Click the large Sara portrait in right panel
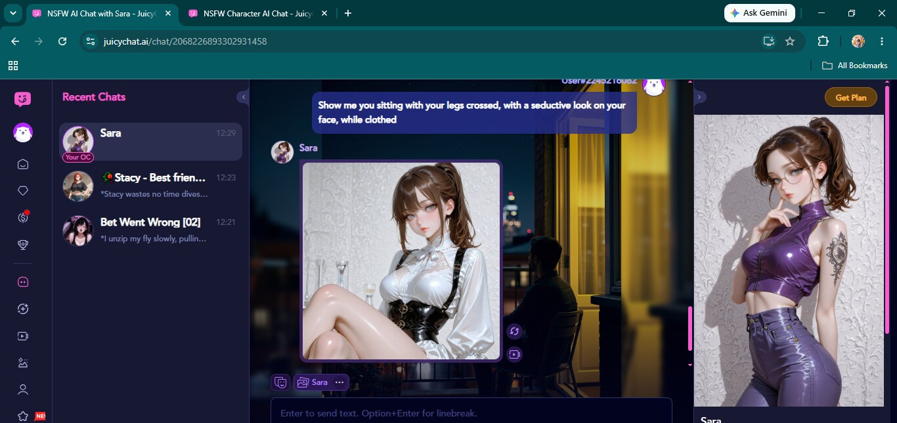This screenshot has width=897, height=423. pyautogui.click(x=789, y=260)
